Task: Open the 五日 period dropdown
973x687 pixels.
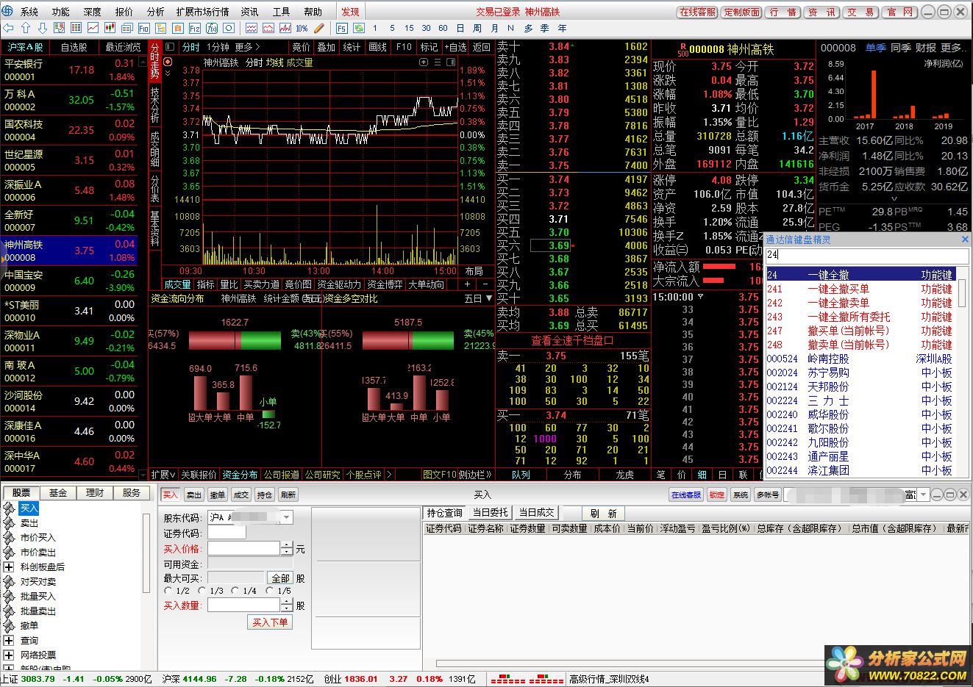Action: click(478, 299)
